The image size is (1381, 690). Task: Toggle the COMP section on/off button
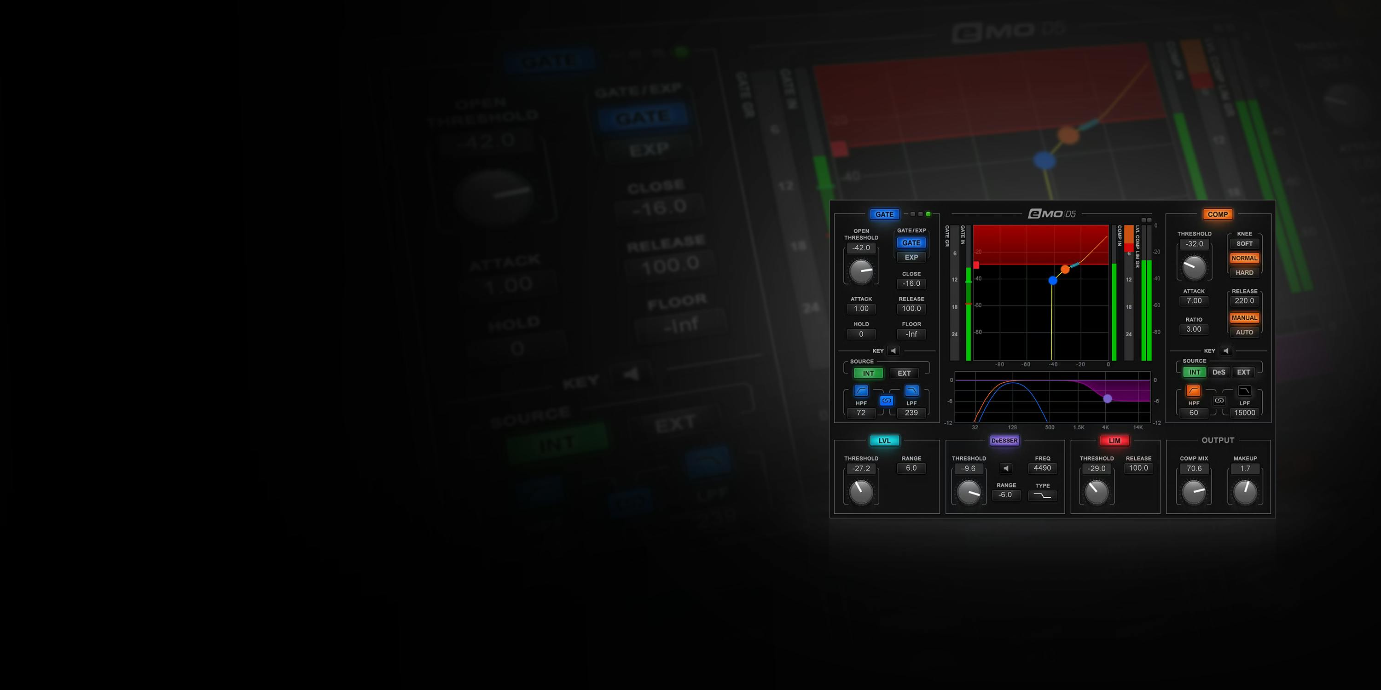(1218, 214)
